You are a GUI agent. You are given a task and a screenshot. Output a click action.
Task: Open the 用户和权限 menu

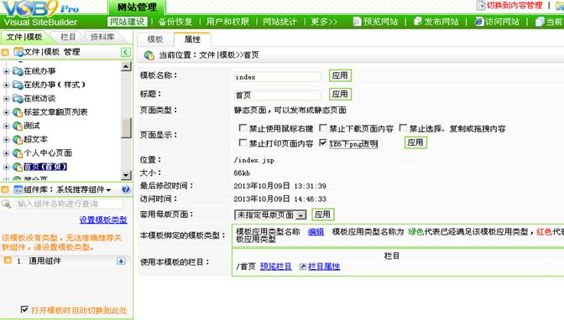(x=227, y=22)
